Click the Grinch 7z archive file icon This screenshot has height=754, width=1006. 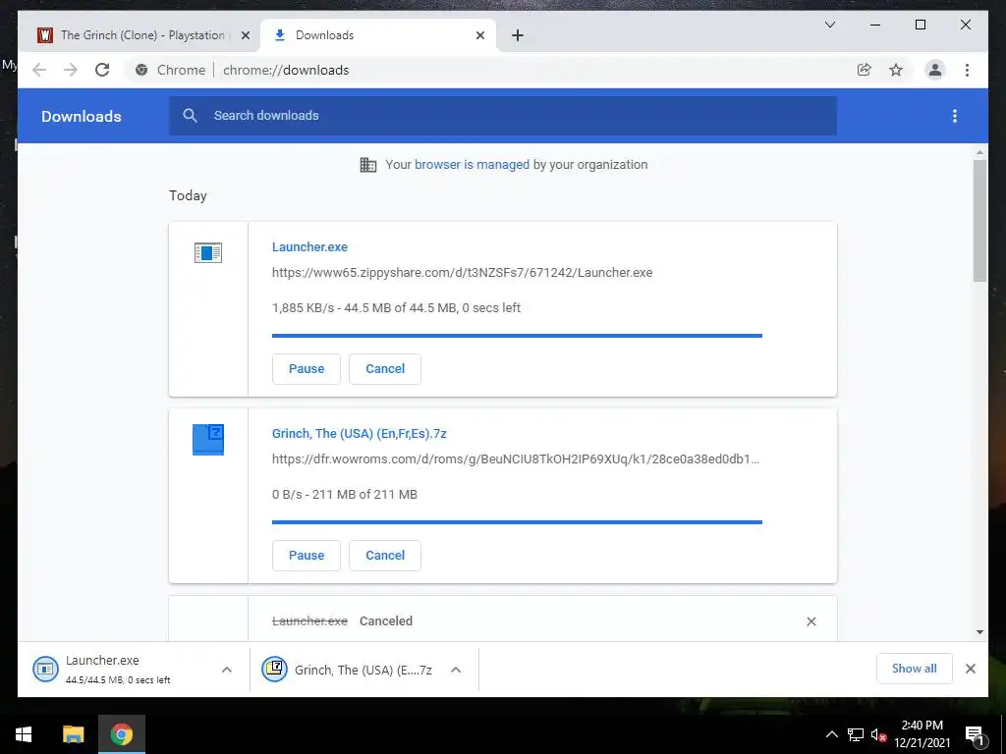tap(208, 439)
